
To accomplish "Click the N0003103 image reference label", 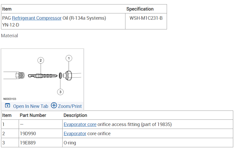I will click(10, 99).
